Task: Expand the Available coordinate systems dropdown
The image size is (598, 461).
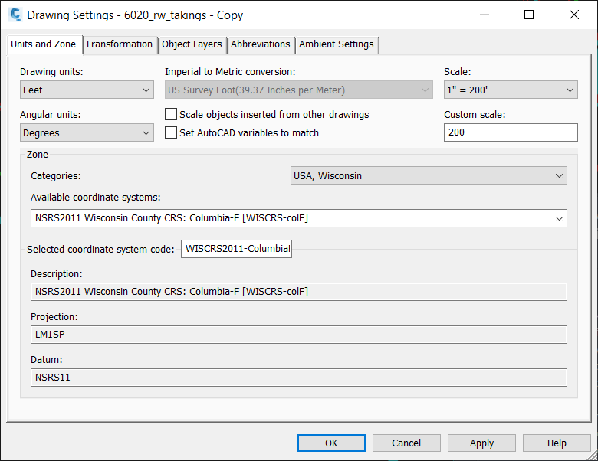Action: click(x=299, y=218)
